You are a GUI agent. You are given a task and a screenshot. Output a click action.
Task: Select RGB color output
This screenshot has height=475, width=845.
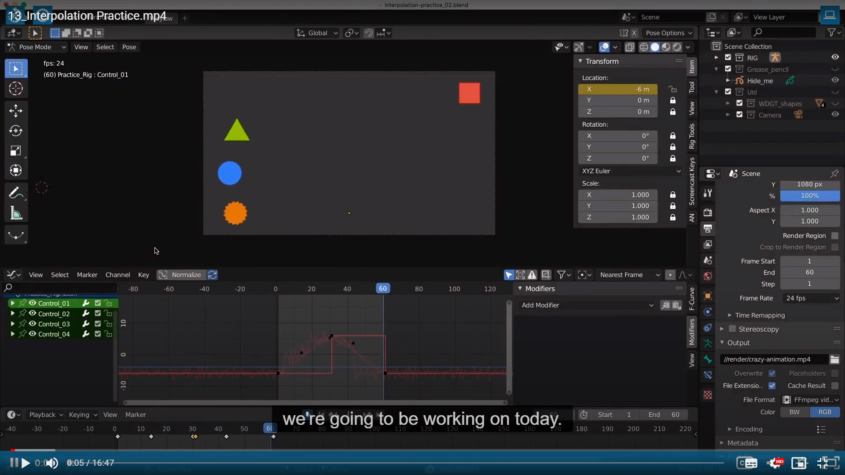[825, 412]
